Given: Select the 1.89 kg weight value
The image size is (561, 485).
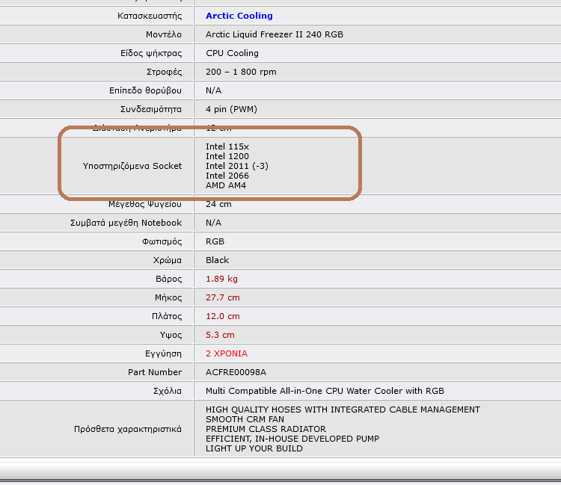Looking at the screenshot, I should coord(221,279).
